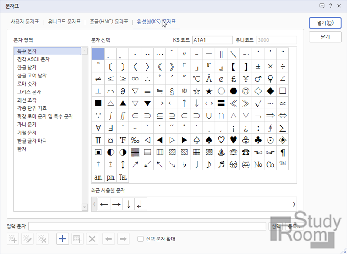Select 키릴 문자 in the list
347x254 pixels.
[x=48, y=133]
